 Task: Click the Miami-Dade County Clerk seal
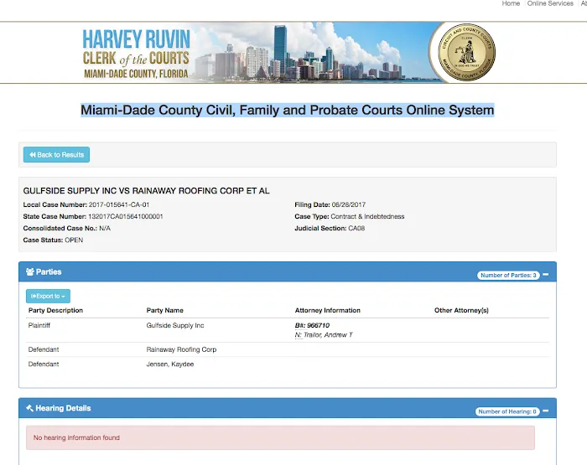click(461, 52)
